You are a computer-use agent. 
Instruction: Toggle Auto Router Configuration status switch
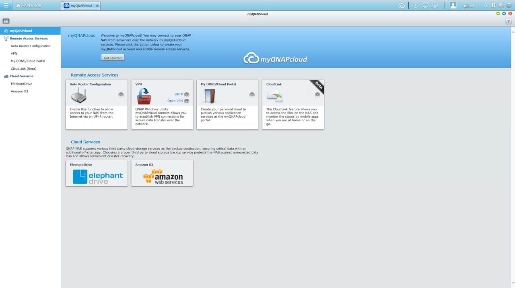(121, 95)
